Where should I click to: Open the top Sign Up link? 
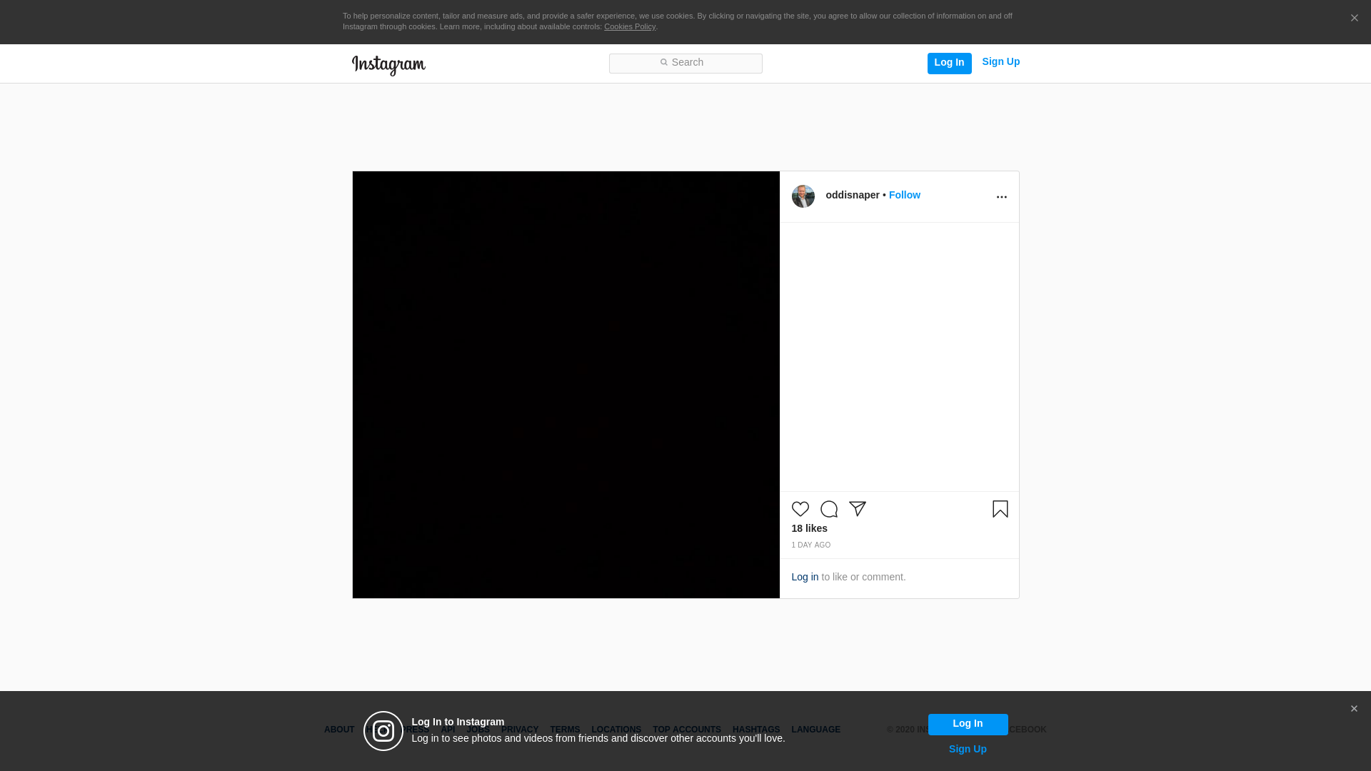click(1000, 61)
